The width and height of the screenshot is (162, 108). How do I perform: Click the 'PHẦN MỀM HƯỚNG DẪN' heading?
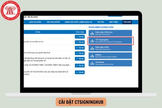point(101,27)
